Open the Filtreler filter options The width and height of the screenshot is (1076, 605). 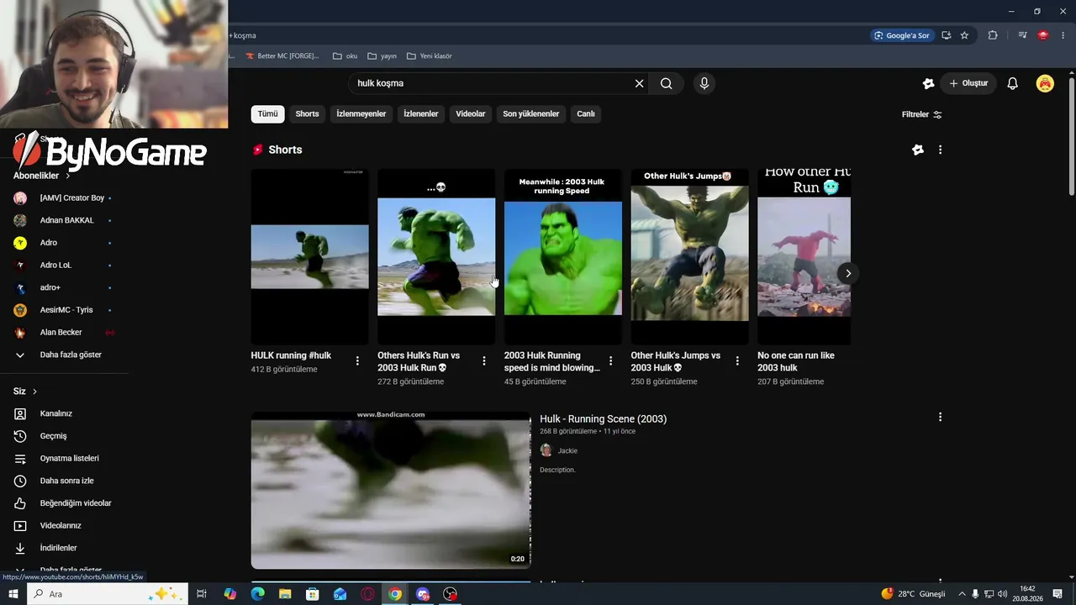(x=922, y=114)
